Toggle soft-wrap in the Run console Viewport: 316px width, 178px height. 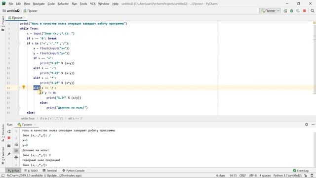(x=16, y=144)
